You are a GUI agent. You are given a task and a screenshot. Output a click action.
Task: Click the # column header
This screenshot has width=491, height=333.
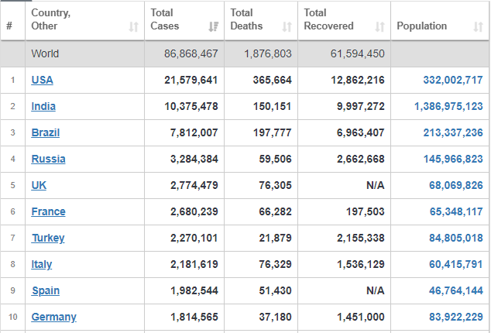click(9, 26)
